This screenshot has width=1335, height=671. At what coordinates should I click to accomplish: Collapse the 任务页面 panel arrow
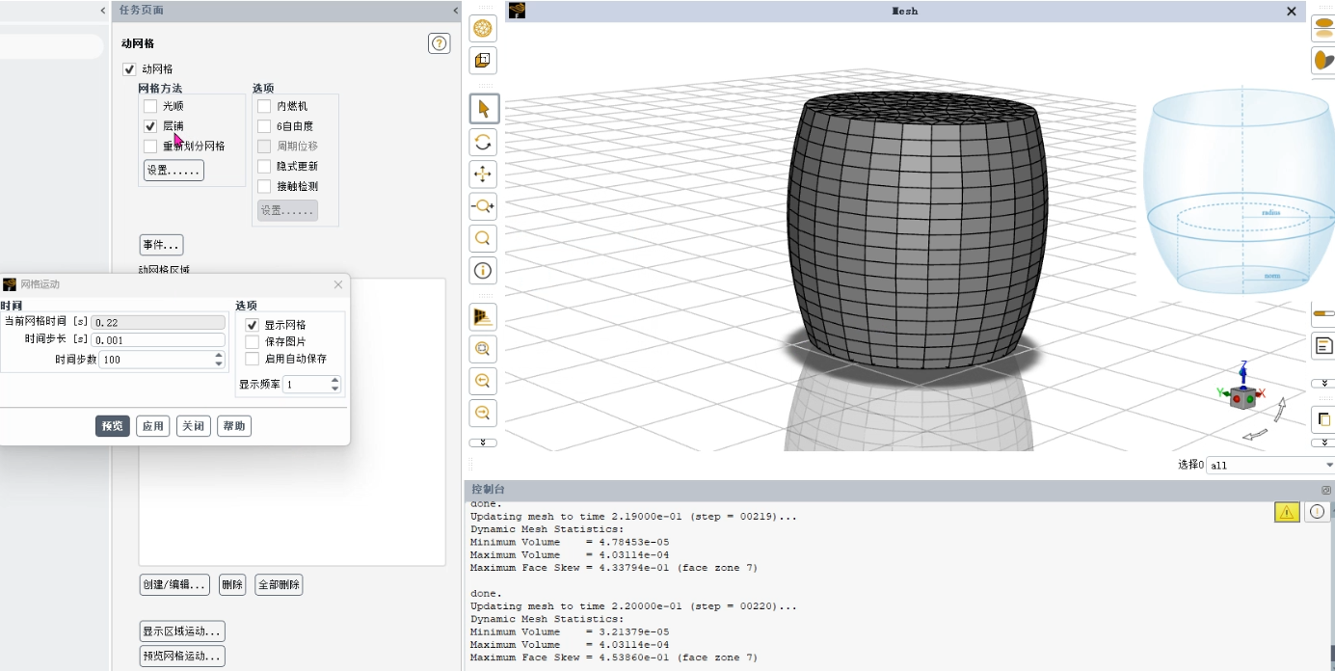point(456,10)
